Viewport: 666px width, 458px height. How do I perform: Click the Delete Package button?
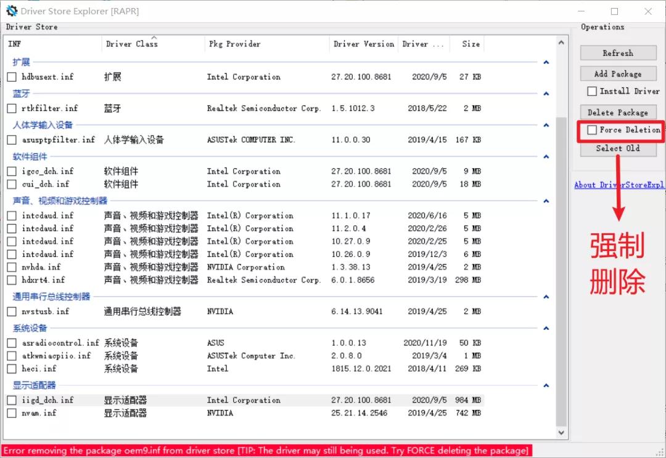618,112
